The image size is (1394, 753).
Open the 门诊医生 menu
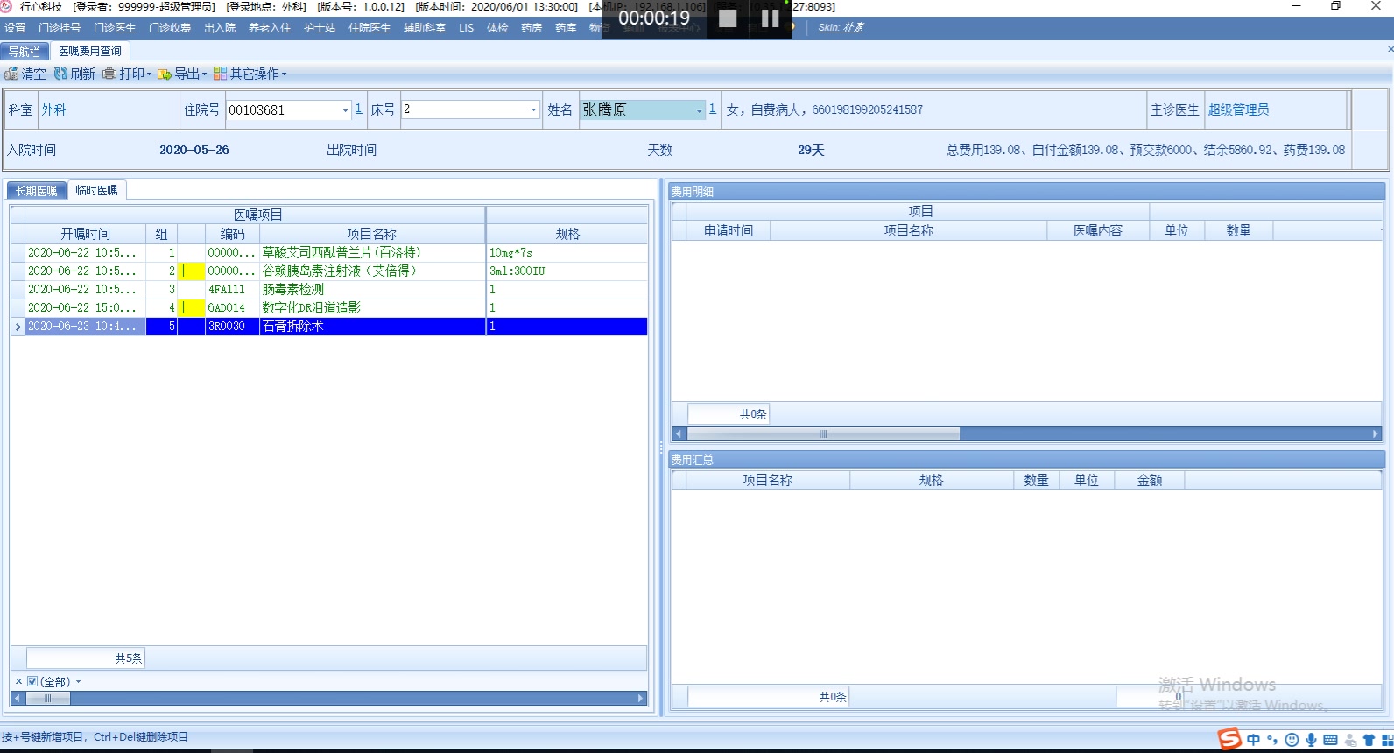tap(115, 28)
